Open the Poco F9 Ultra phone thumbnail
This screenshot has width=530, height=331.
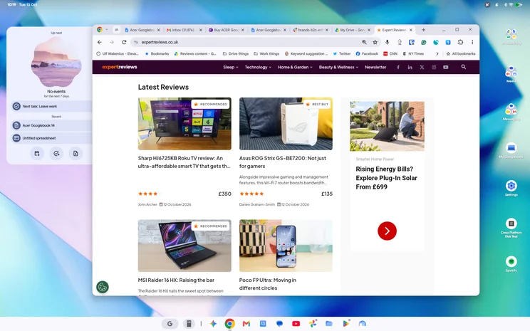point(286,246)
